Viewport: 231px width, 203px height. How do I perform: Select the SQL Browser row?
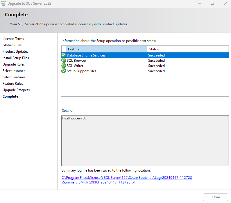145,61
